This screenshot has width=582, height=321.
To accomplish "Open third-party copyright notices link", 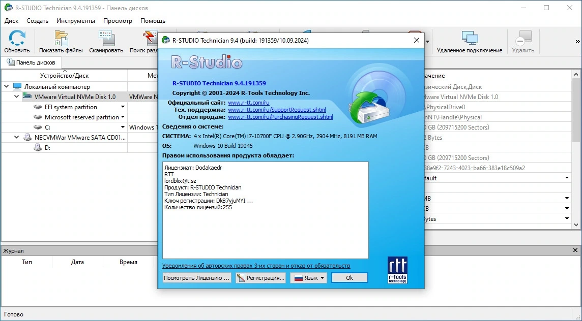I will (256, 266).
